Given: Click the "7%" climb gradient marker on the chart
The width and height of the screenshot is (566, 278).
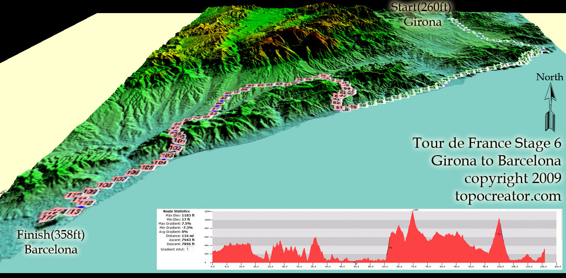Looking at the screenshot, I should [x=390, y=248].
